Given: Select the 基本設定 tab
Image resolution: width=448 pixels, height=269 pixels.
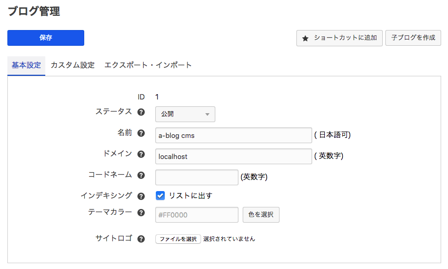Looking at the screenshot, I should pos(26,65).
